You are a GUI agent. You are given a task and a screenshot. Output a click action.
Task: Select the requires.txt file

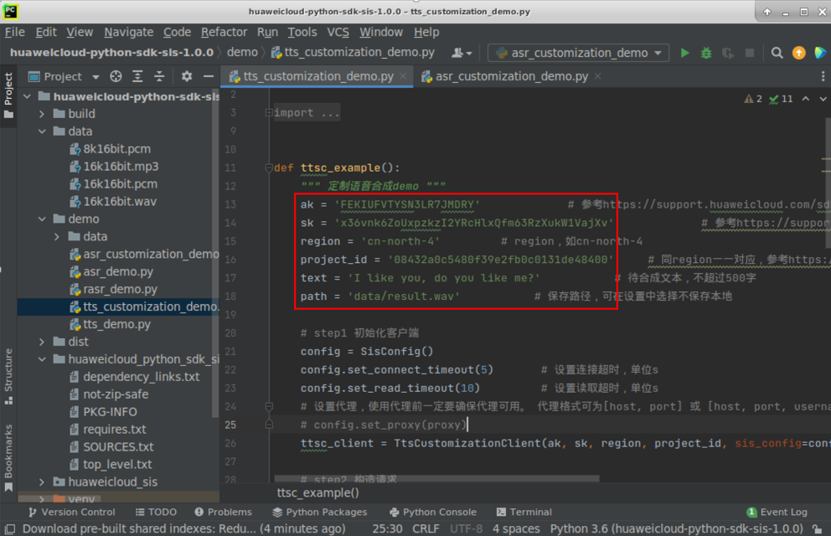pos(115,430)
